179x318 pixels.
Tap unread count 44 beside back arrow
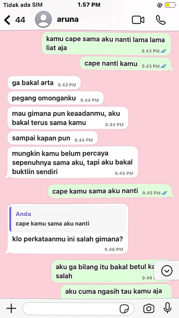coord(20,20)
